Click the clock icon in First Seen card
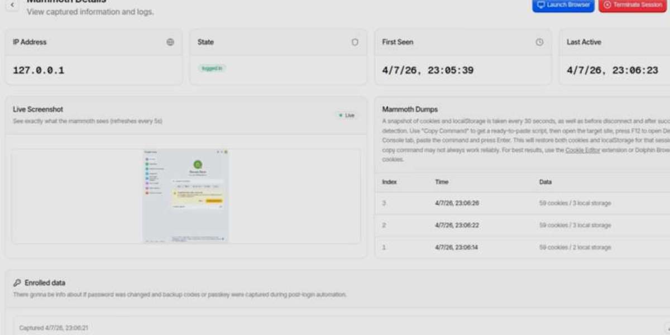Screen dimensions: 670x335 pyautogui.click(x=539, y=42)
